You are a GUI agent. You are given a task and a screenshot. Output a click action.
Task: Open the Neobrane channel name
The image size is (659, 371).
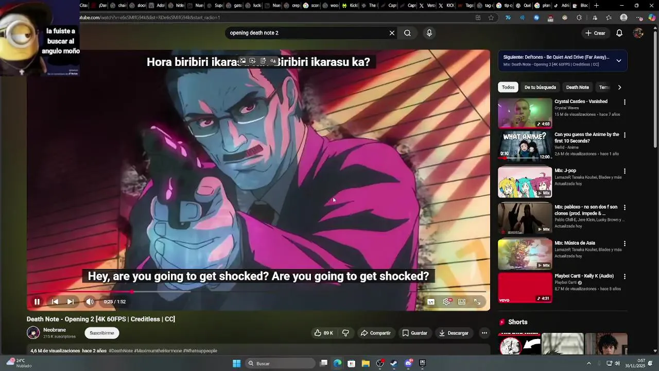[55, 330]
